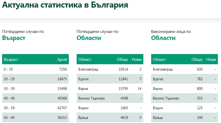This screenshot has height=123, width=221.
Task: Select vaccinated total 800 for Варна
Action: (200, 89)
